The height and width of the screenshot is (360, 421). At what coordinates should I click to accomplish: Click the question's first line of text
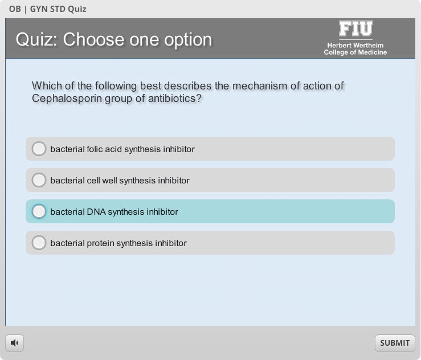188,86
